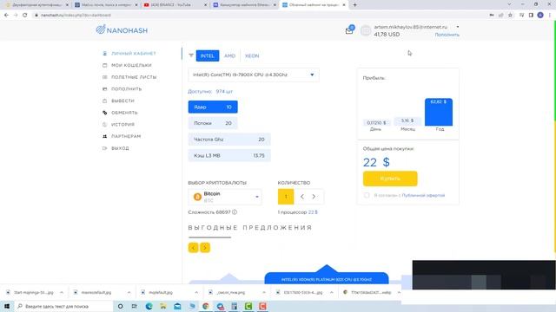Click next offer yellow arrow button
This screenshot has width=556, height=312.
tap(205, 248)
